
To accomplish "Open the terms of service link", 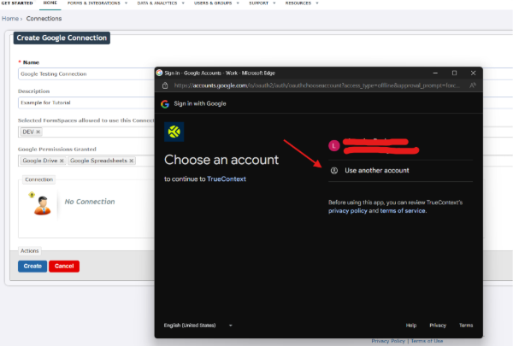I will pos(403,211).
